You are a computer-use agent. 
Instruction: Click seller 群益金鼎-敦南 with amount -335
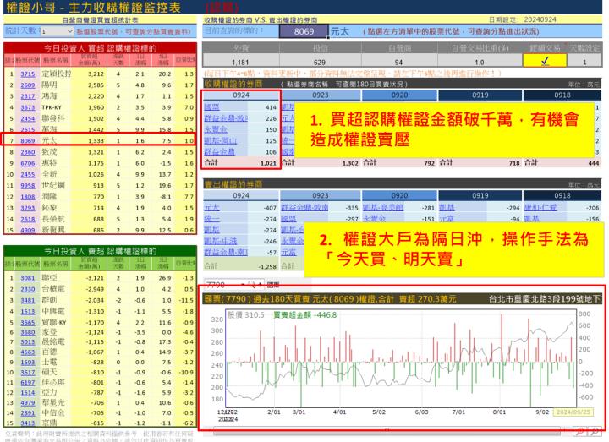pyautogui.click(x=304, y=208)
